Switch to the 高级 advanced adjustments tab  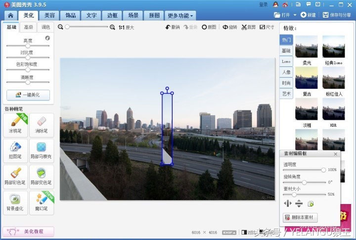[x=28, y=28]
